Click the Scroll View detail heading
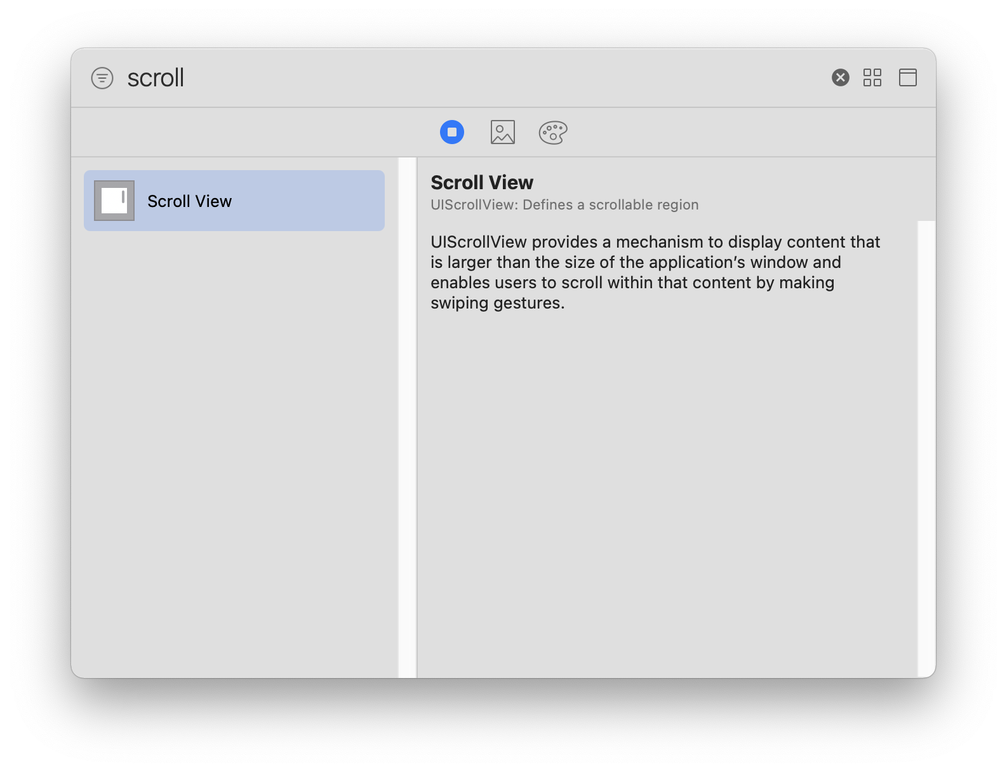Screen dimensions: 1007x772 pos(482,183)
